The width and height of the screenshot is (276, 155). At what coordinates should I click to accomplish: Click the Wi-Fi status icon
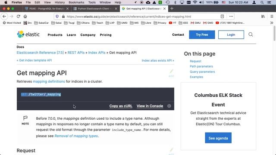tap(194, 2)
